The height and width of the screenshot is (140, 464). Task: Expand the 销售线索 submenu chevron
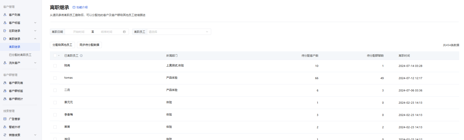[35, 135]
